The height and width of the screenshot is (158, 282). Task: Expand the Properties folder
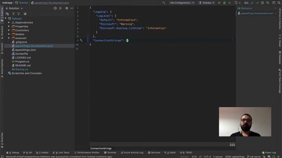point(9,26)
